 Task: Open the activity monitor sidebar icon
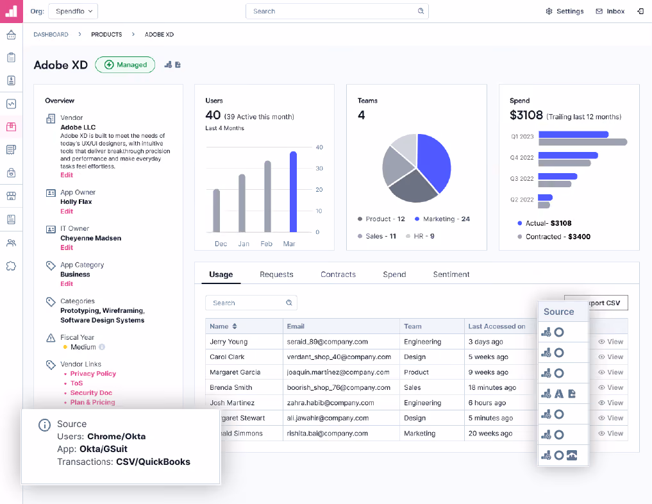click(x=12, y=103)
